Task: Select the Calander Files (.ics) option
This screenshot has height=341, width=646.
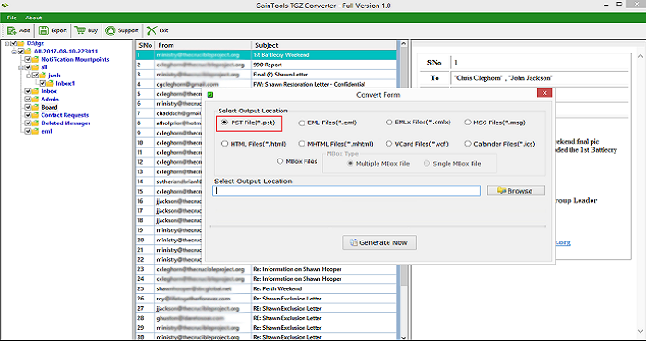Action: coord(468,144)
